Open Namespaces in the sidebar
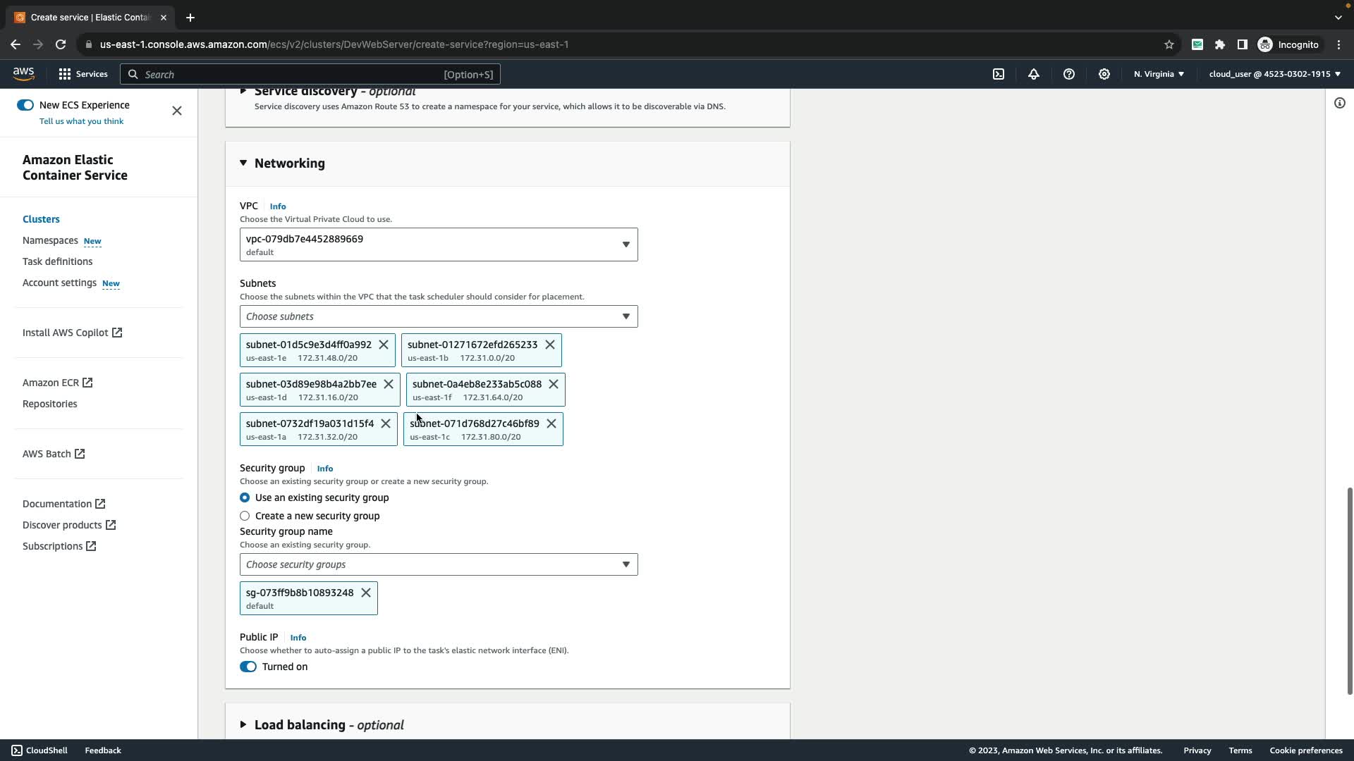Screen dimensions: 1354x761 click(50, 240)
